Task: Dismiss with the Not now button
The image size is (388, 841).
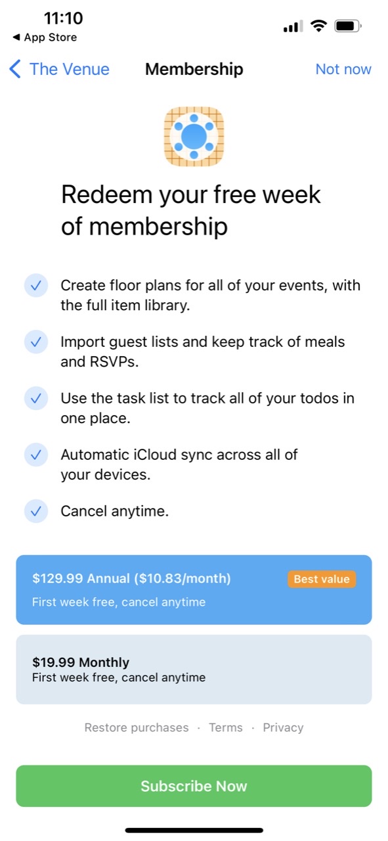Action: [x=343, y=69]
